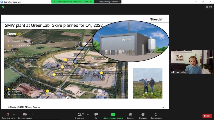Restore down the Zoom window
This screenshot has height=120, width=214.
point(203,2)
